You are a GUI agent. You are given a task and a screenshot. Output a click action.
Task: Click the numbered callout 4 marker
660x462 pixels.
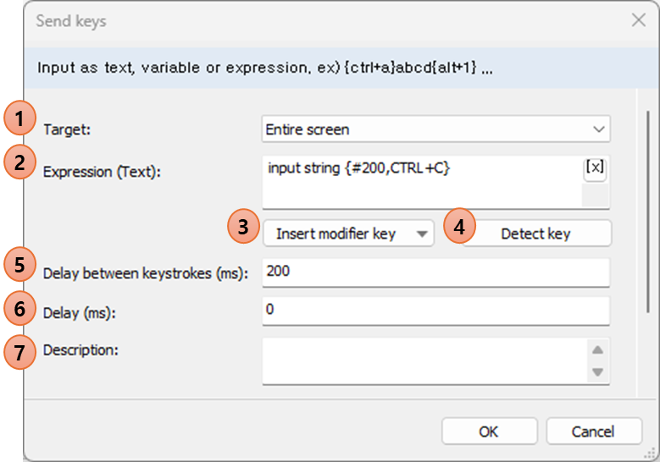[459, 226]
